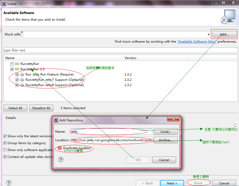Click the Jetty8 Support plugin icon
The width and height of the screenshot is (239, 186).
[22, 85]
